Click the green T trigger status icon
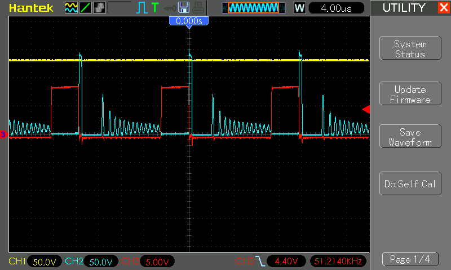Screen dimensions: 451x270 (x=155, y=7)
